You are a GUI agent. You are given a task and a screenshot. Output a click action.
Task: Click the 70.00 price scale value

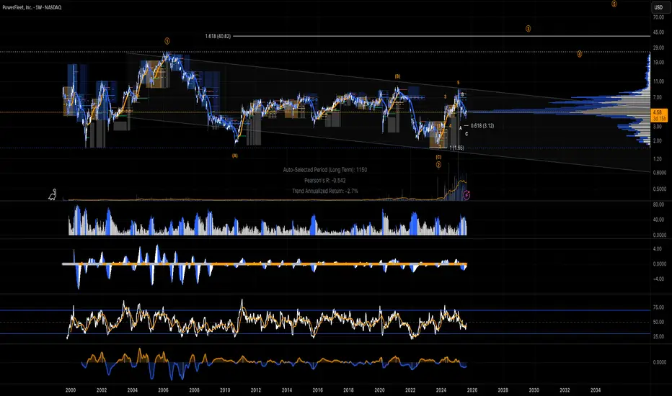(659, 17)
